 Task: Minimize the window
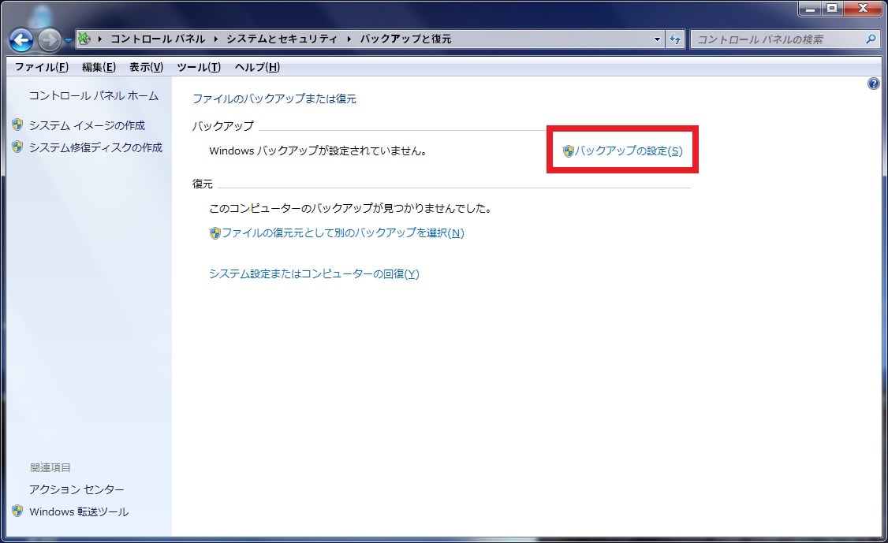tap(811, 8)
